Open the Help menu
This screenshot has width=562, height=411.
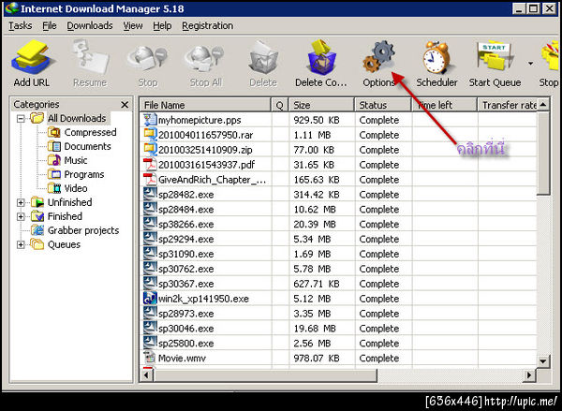(x=162, y=26)
